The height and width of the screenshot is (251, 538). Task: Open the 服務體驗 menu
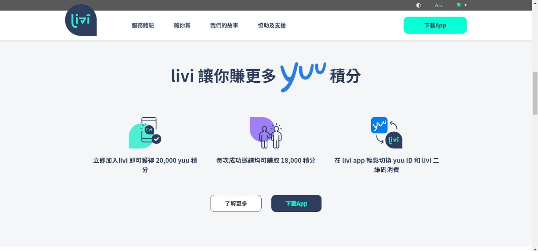[143, 25]
